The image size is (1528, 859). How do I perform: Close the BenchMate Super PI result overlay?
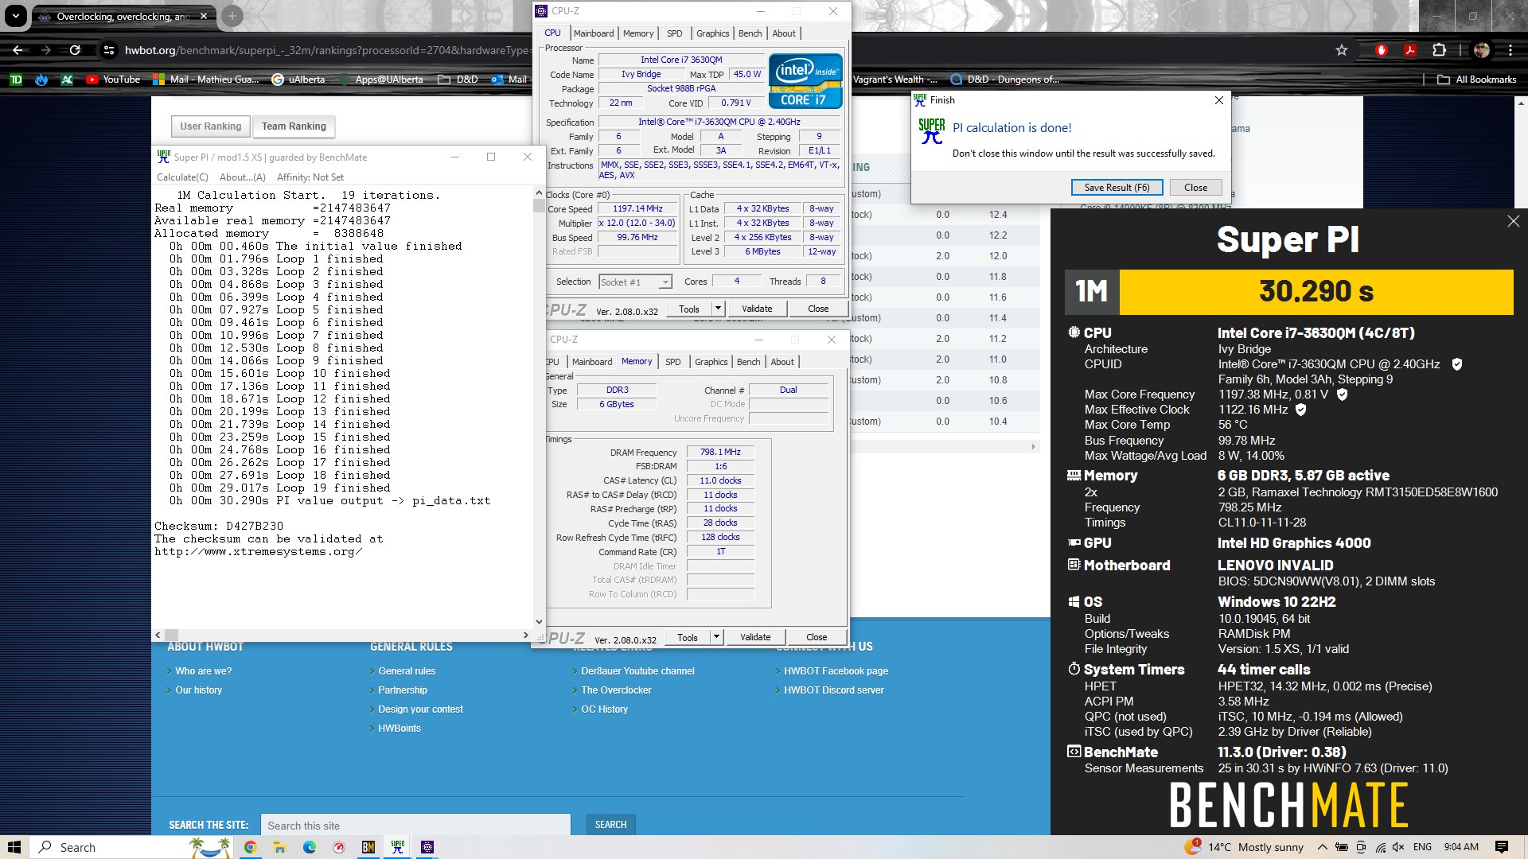point(1513,222)
